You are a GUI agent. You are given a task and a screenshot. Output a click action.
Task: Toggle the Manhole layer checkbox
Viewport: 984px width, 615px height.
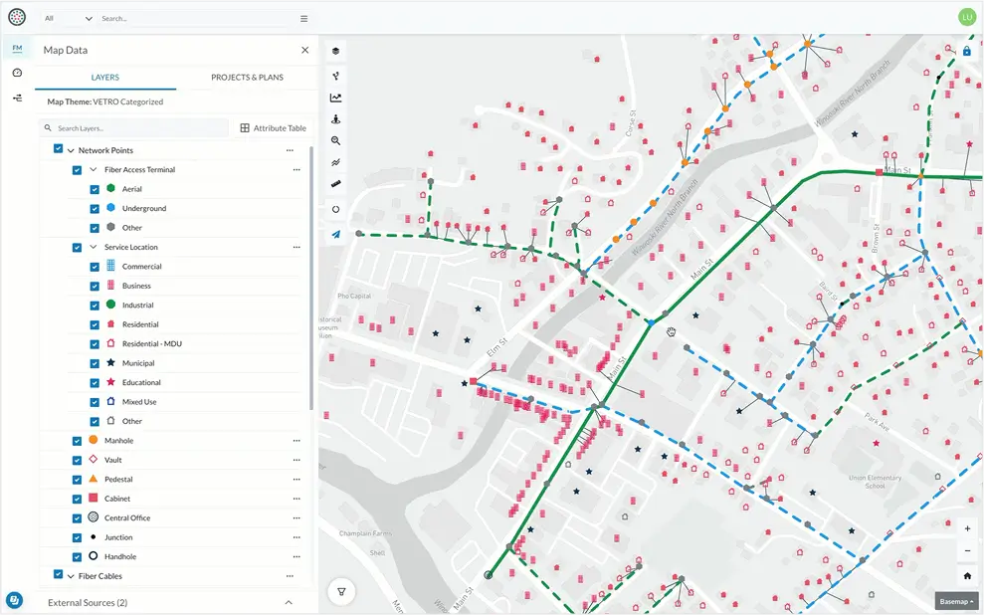click(77, 441)
